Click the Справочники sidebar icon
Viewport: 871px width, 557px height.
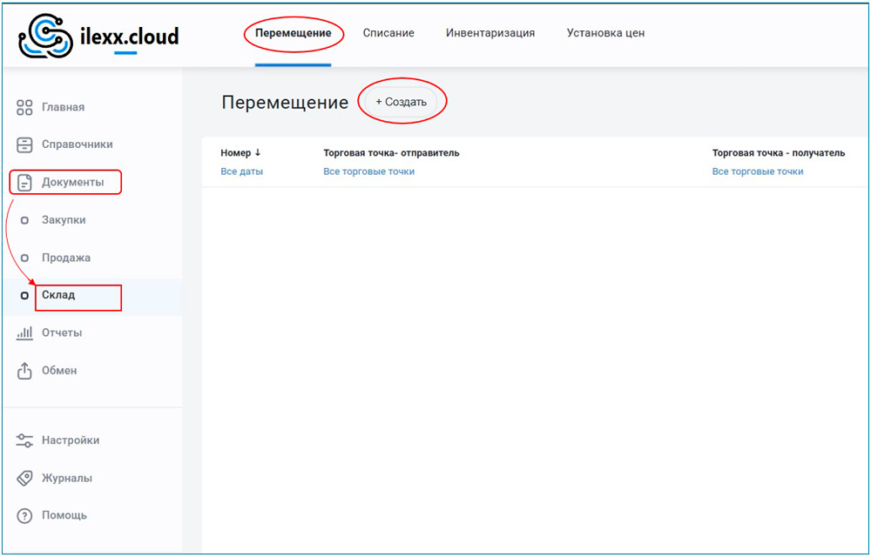coord(24,144)
